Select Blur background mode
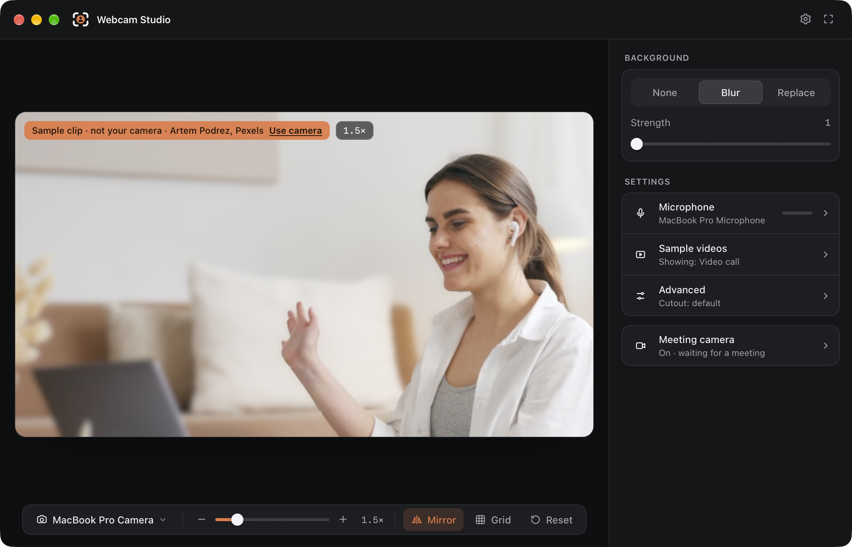The image size is (852, 547). point(730,92)
